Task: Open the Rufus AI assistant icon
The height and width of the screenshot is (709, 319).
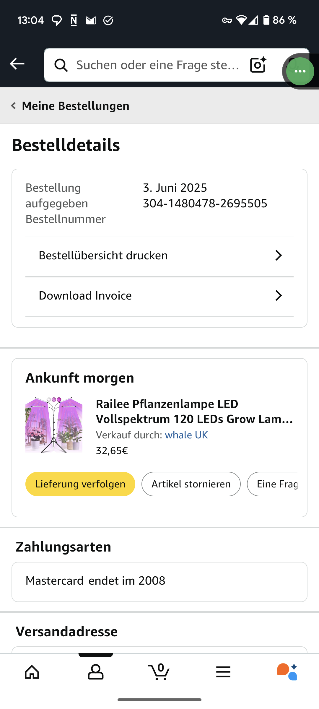Action: 287,672
